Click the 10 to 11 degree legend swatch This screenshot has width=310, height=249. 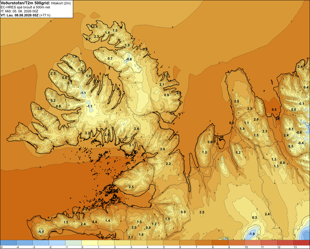pos(253,243)
